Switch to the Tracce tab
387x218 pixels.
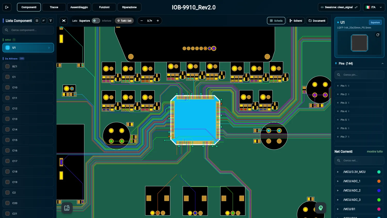54,7
